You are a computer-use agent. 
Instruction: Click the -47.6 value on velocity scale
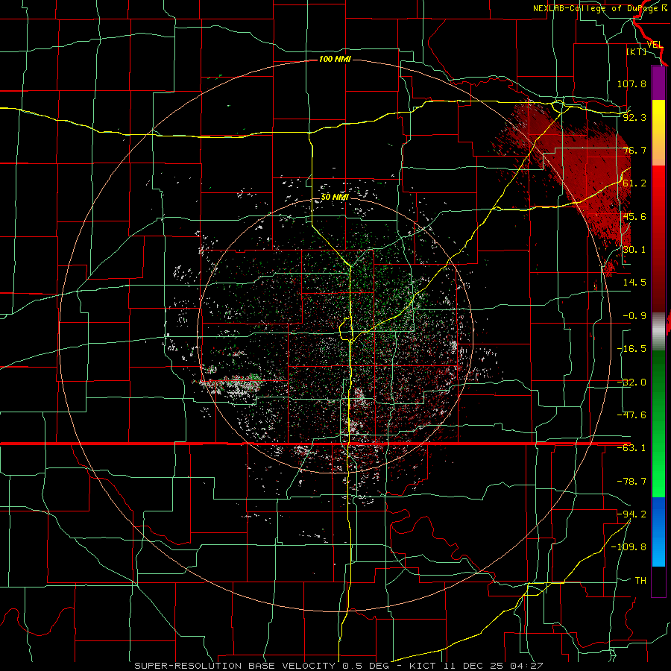pos(631,415)
